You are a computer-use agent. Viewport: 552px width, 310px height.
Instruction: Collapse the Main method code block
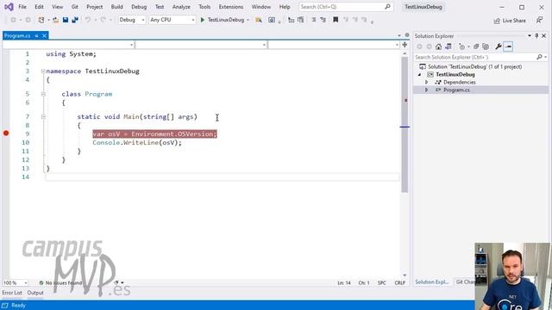pyautogui.click(x=43, y=117)
